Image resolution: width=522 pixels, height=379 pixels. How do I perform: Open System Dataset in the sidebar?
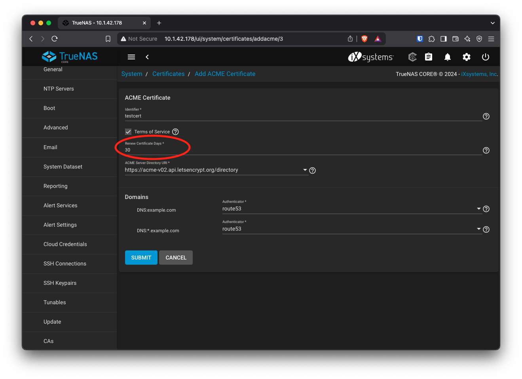point(70,167)
